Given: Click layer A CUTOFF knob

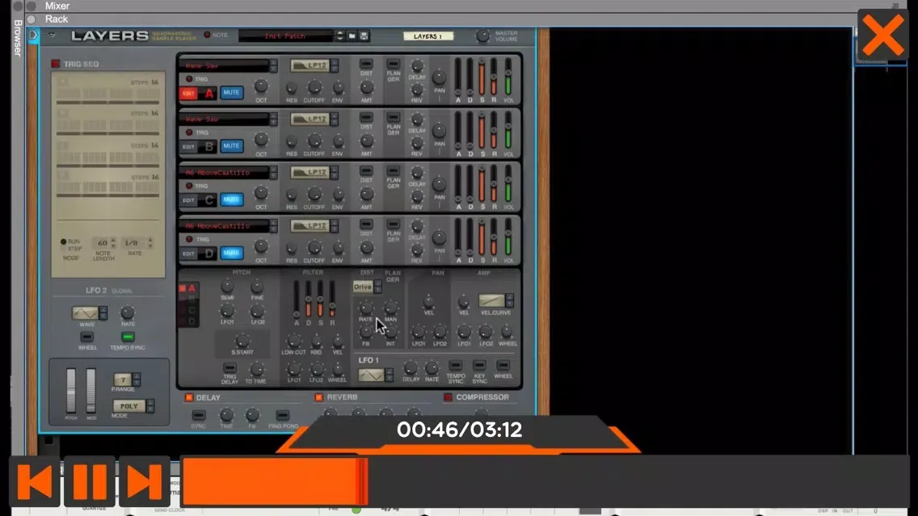Looking at the screenshot, I should pyautogui.click(x=314, y=88).
